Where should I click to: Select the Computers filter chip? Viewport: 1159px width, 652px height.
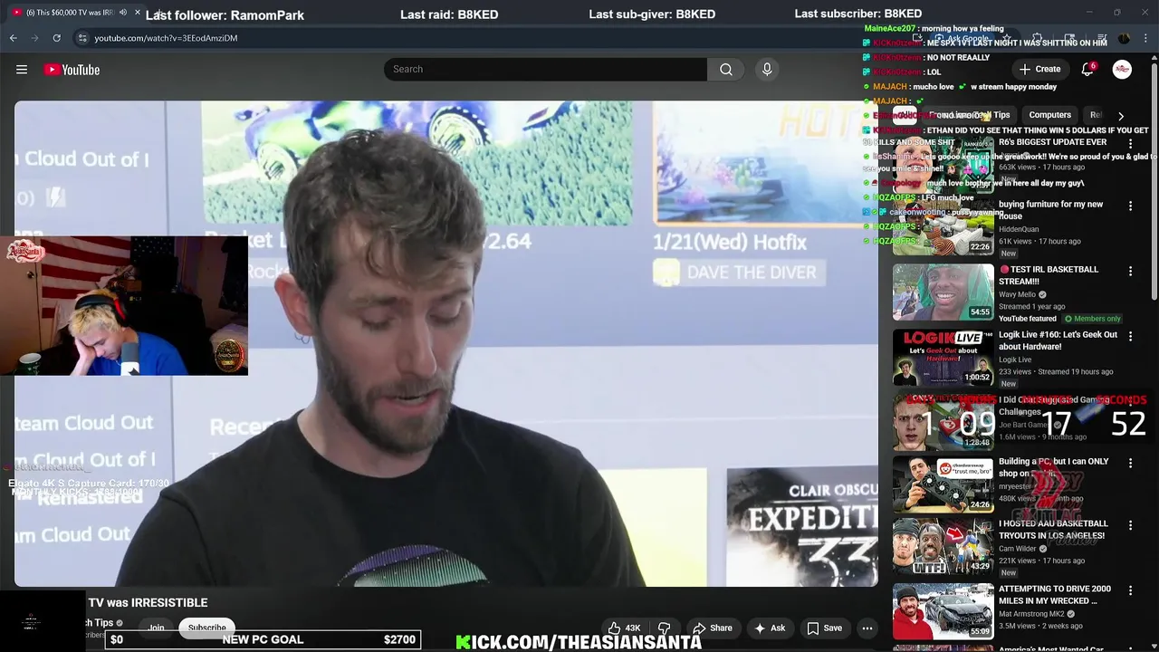pyautogui.click(x=1049, y=115)
